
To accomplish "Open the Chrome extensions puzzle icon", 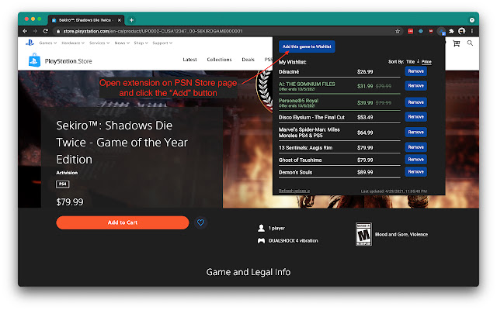I will (451, 31).
